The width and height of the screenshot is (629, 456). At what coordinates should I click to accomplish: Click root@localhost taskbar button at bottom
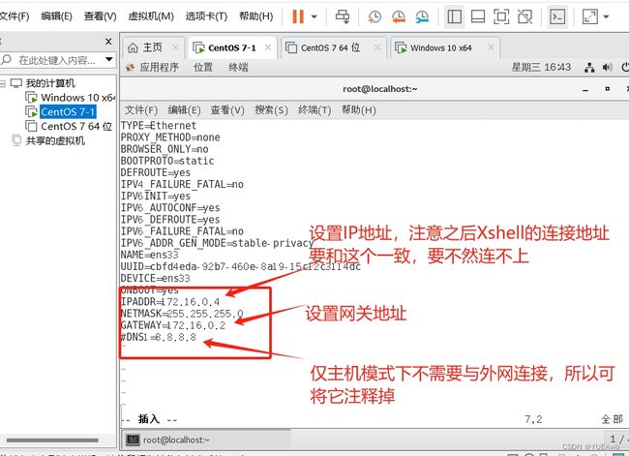point(174,440)
